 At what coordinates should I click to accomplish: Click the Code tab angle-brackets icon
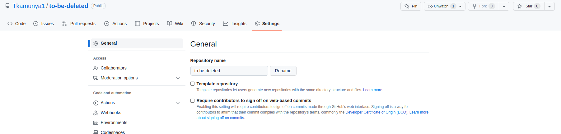pos(10,24)
